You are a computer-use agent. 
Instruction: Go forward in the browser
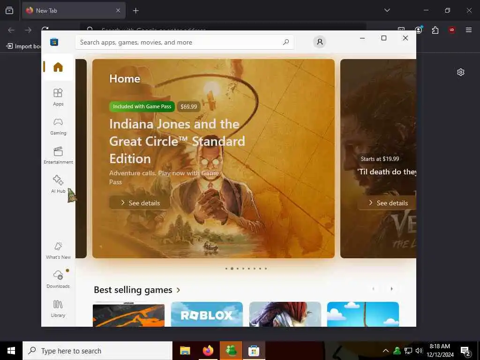(28, 30)
